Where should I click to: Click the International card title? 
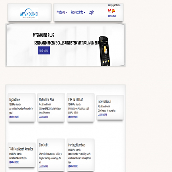pyautogui.click(x=104, y=101)
